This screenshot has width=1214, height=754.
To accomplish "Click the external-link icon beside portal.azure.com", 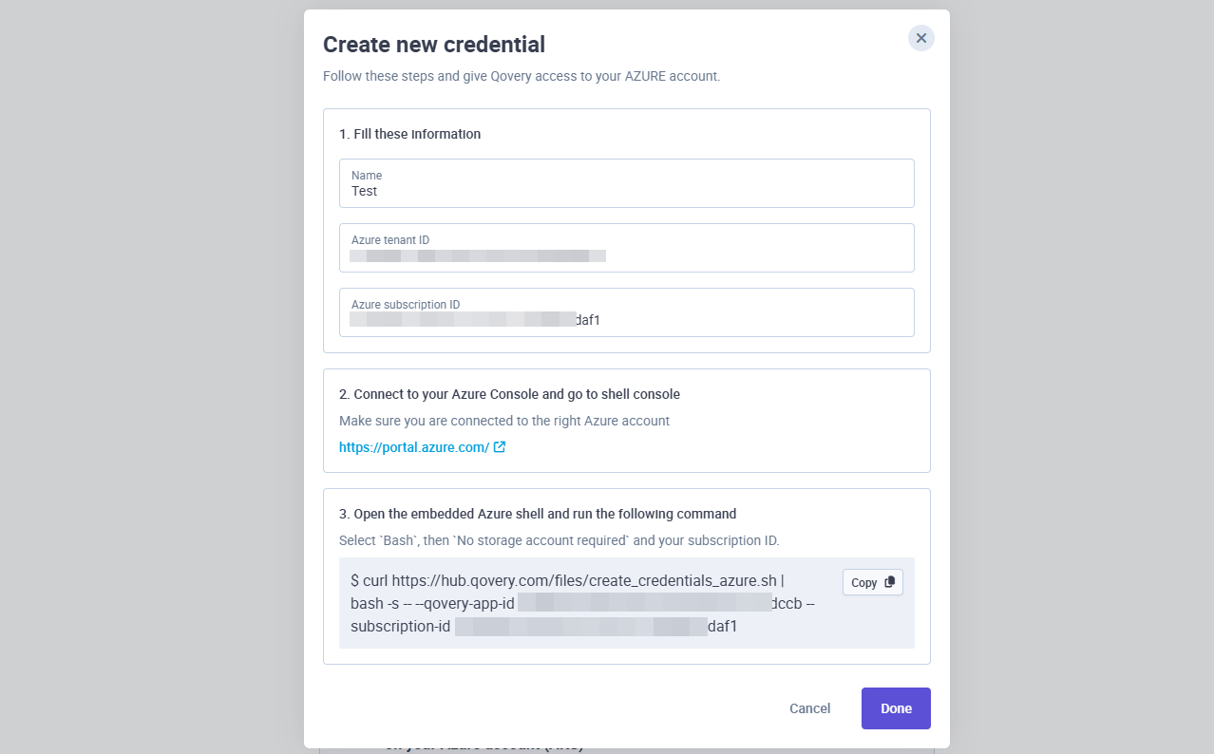I will tap(500, 447).
